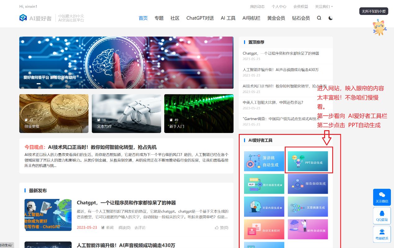This screenshot has width=394, height=248.
Task: Switch to the 社区 navigation tab
Action: click(x=174, y=18)
